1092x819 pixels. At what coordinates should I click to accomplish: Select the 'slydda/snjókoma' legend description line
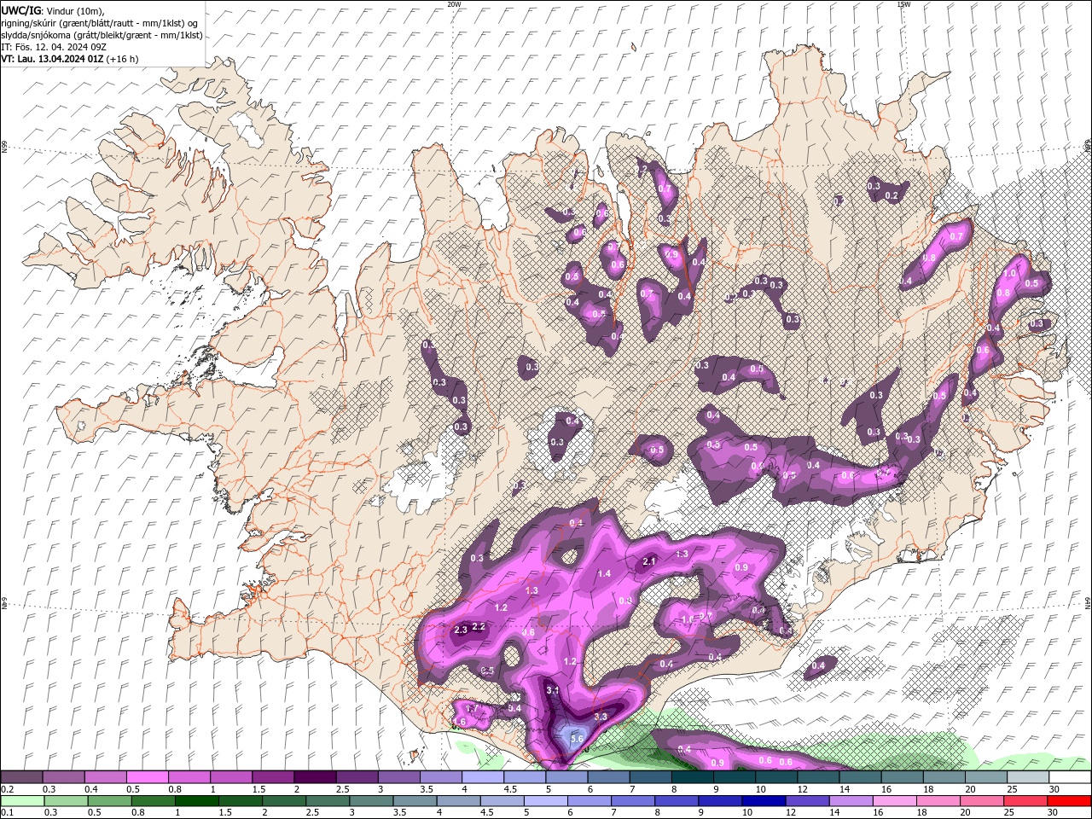tap(102, 35)
